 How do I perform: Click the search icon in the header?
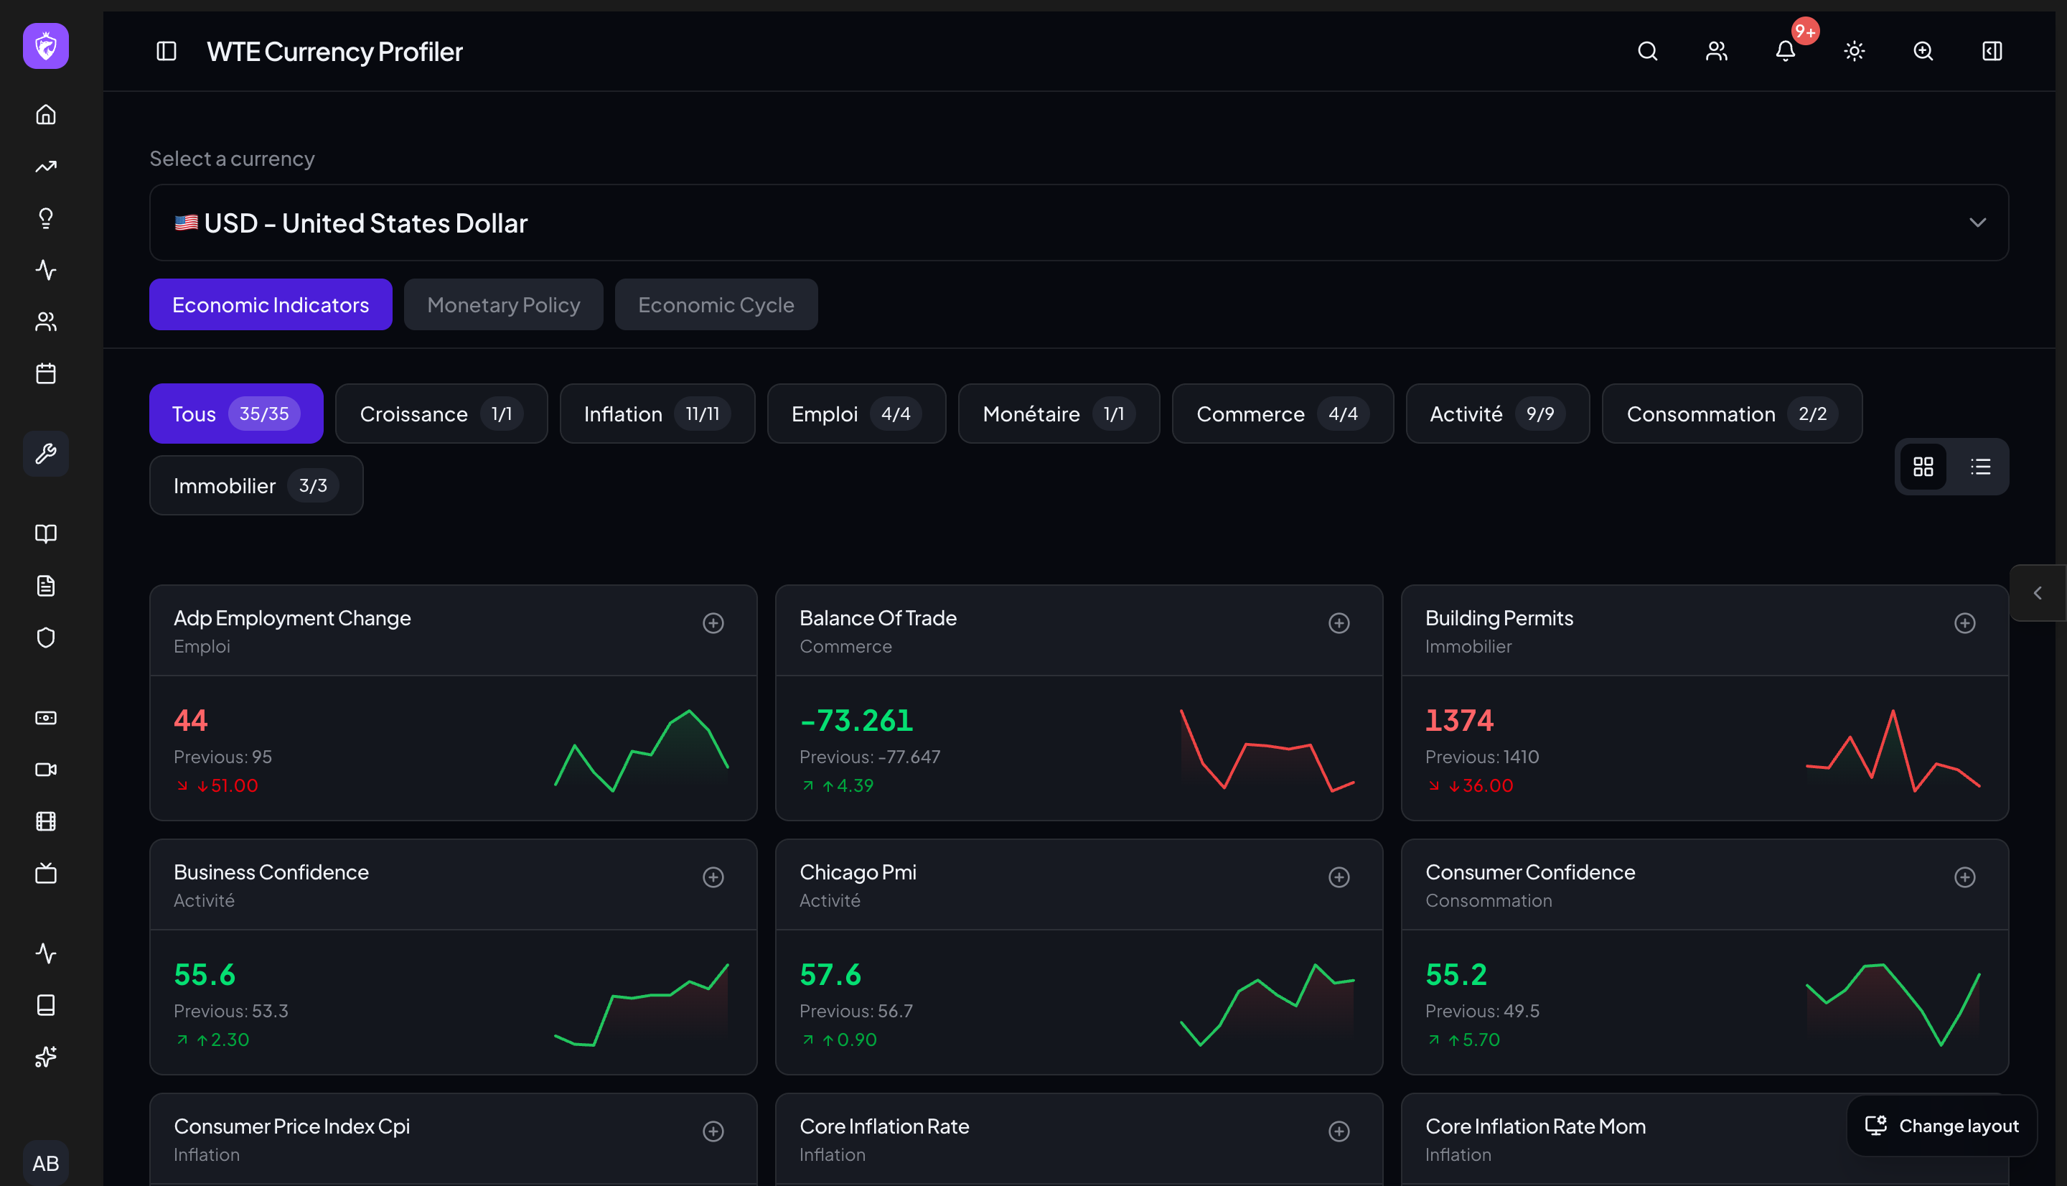(x=1647, y=51)
